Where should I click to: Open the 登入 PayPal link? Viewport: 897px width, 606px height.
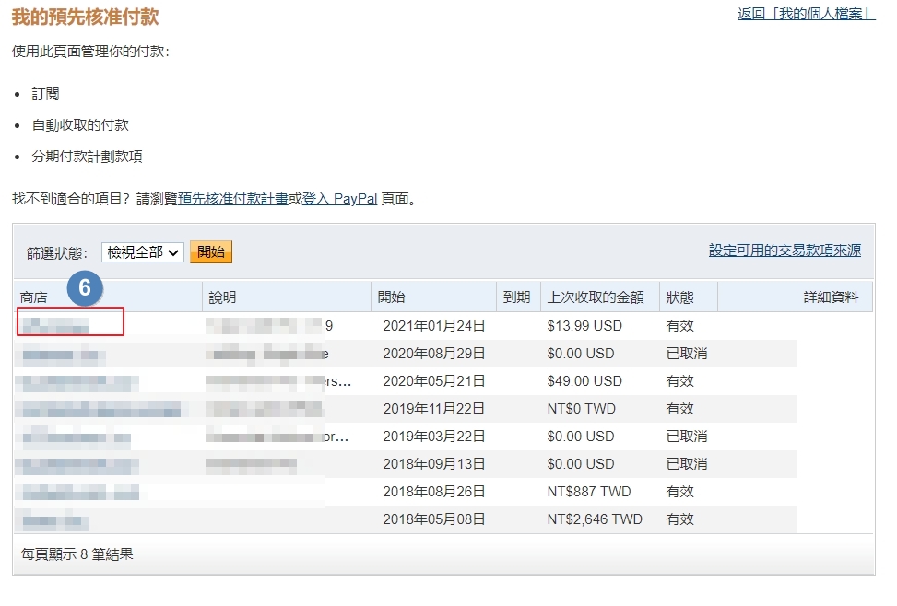point(340,199)
